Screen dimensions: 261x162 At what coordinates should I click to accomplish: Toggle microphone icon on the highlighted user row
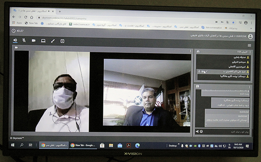coord(199,71)
